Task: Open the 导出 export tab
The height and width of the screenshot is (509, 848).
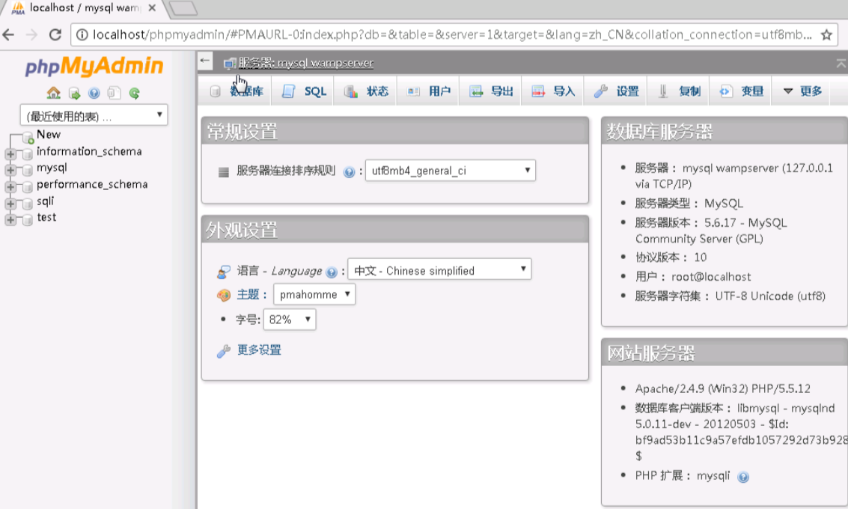Action: 490,91
